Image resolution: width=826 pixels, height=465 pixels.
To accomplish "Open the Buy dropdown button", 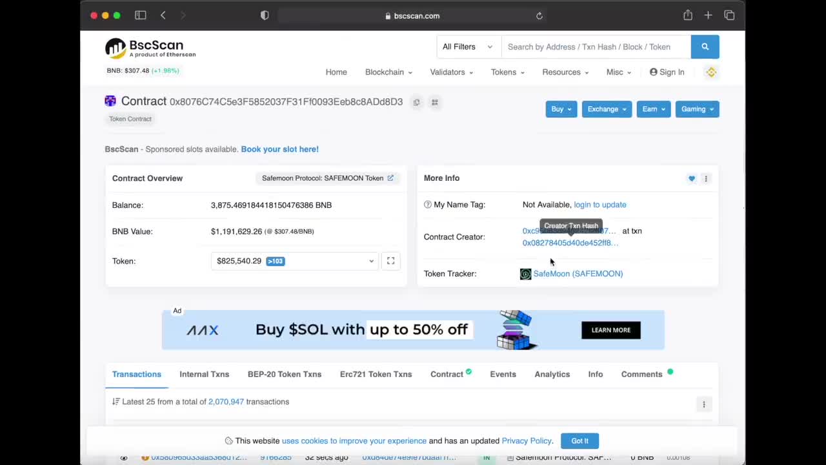I will pos(561,109).
